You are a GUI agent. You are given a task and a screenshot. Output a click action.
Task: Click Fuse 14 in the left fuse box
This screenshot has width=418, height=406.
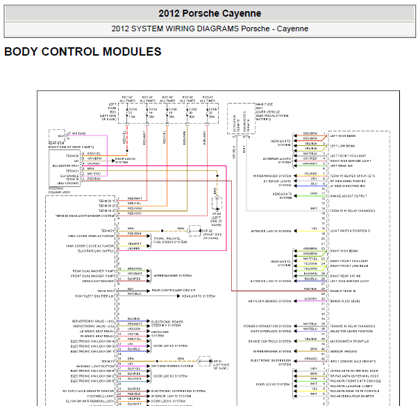coord(151,113)
